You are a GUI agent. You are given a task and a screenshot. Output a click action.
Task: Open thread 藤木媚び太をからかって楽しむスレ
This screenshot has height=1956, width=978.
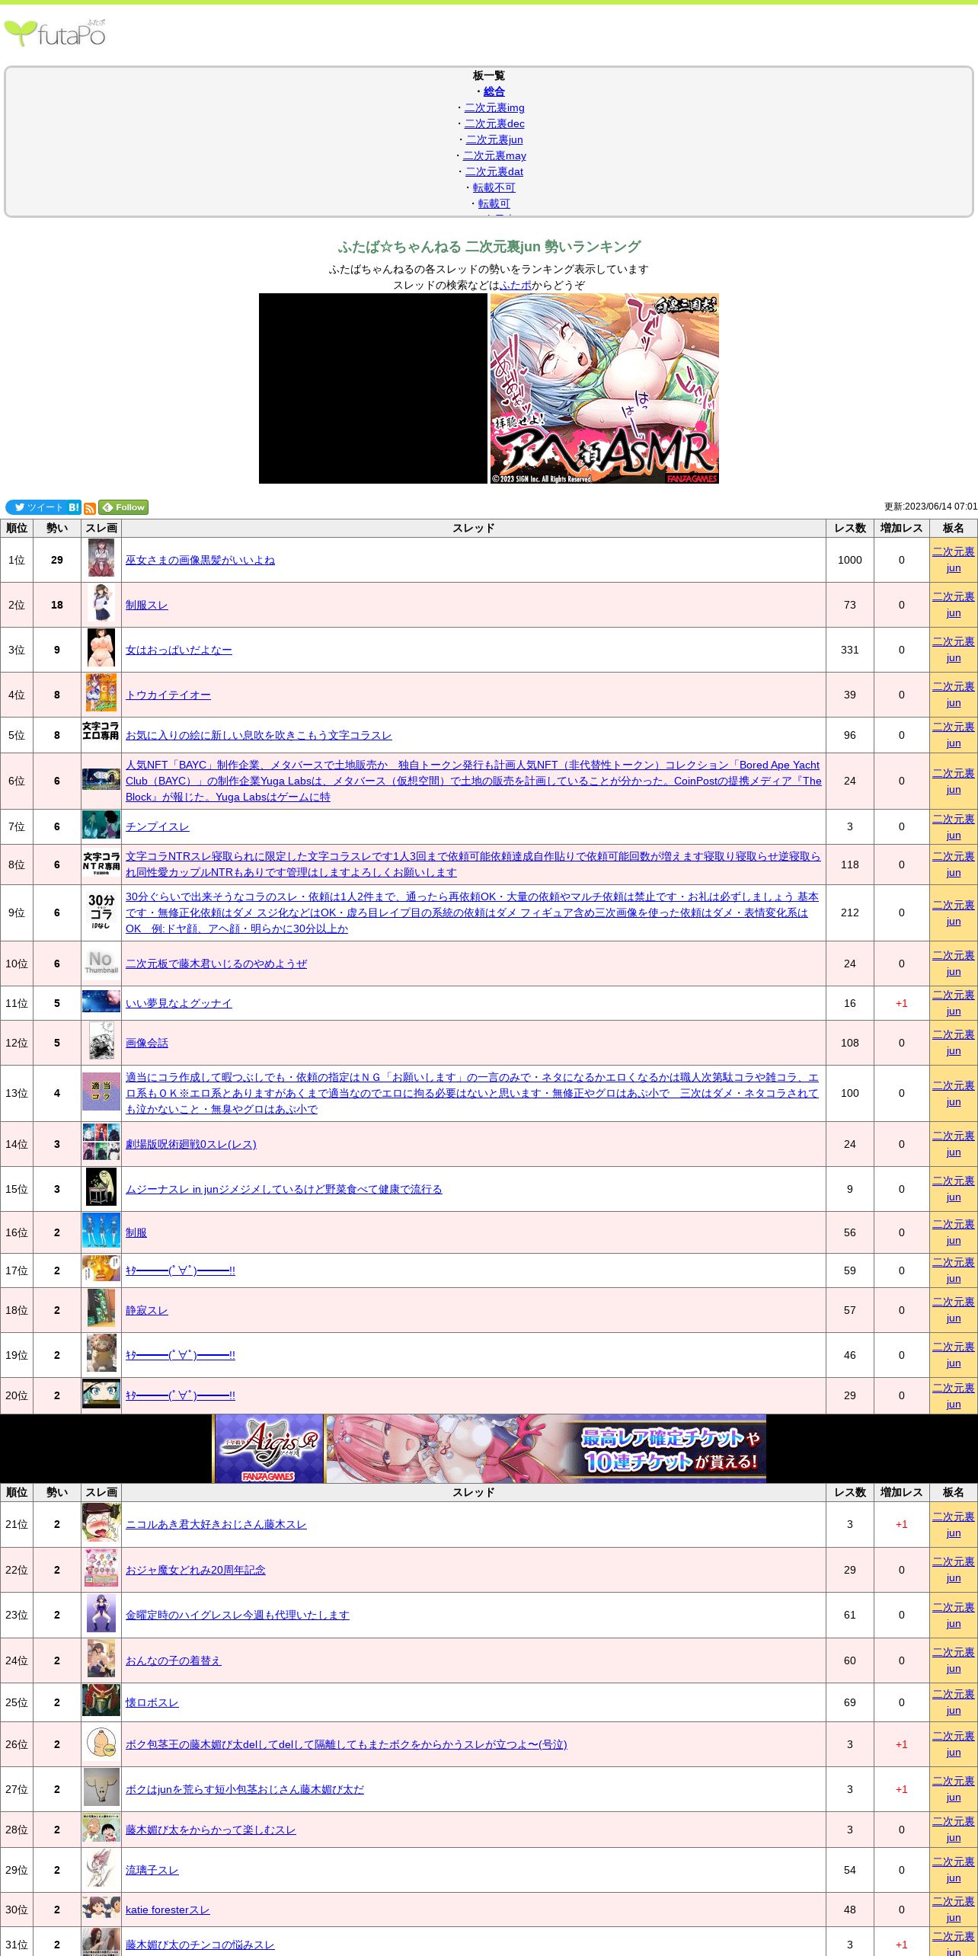pos(211,1830)
